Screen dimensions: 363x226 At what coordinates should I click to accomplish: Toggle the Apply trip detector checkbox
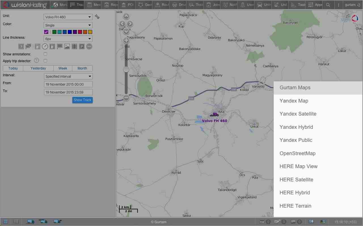click(45, 61)
